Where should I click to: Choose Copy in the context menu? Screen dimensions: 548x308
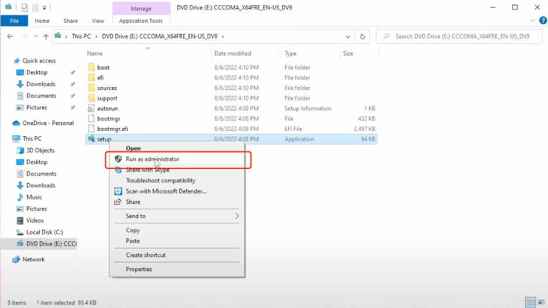pos(133,230)
